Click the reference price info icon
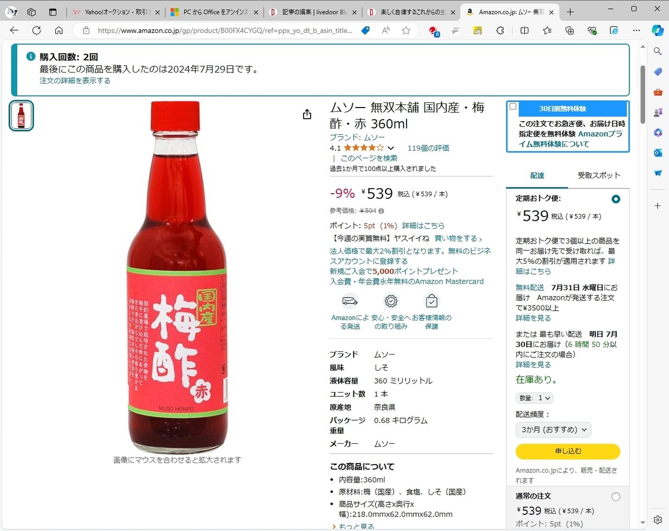This screenshot has width=669, height=531. pyautogui.click(x=381, y=211)
